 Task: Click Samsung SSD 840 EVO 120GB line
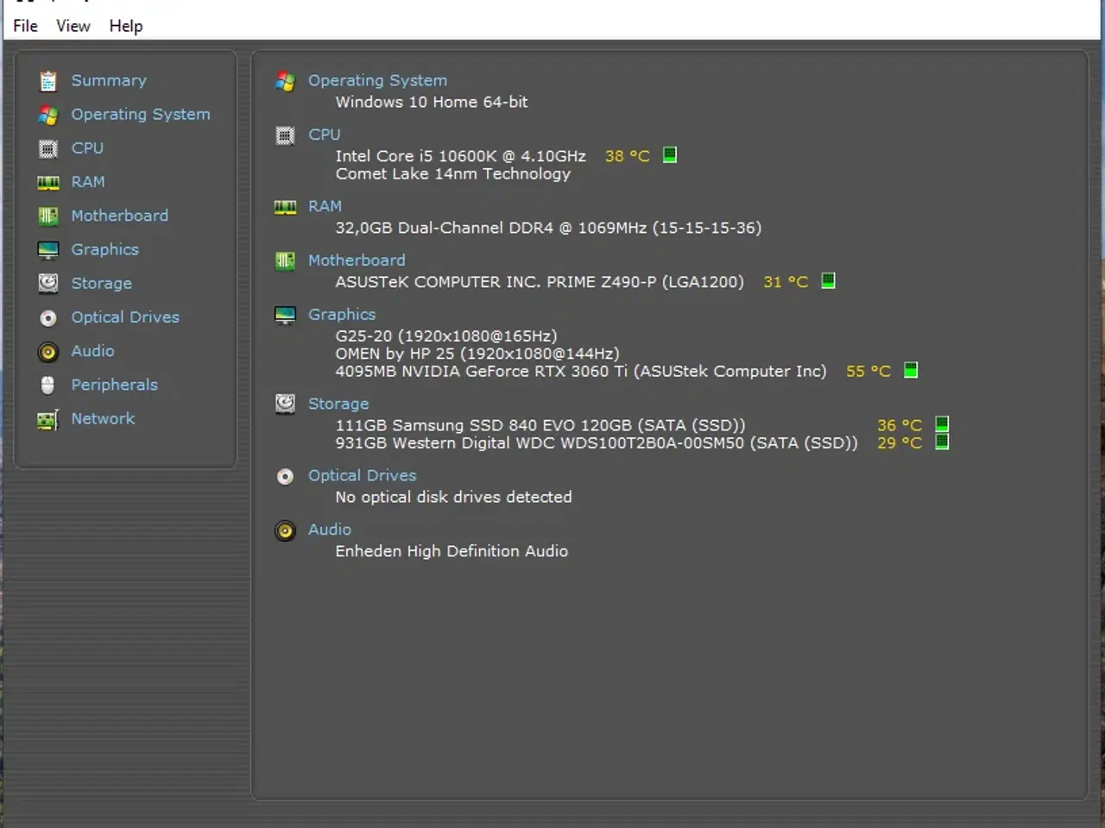point(540,425)
